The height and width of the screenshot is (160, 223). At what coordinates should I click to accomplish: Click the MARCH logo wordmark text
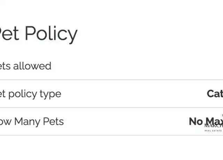(x=214, y=126)
